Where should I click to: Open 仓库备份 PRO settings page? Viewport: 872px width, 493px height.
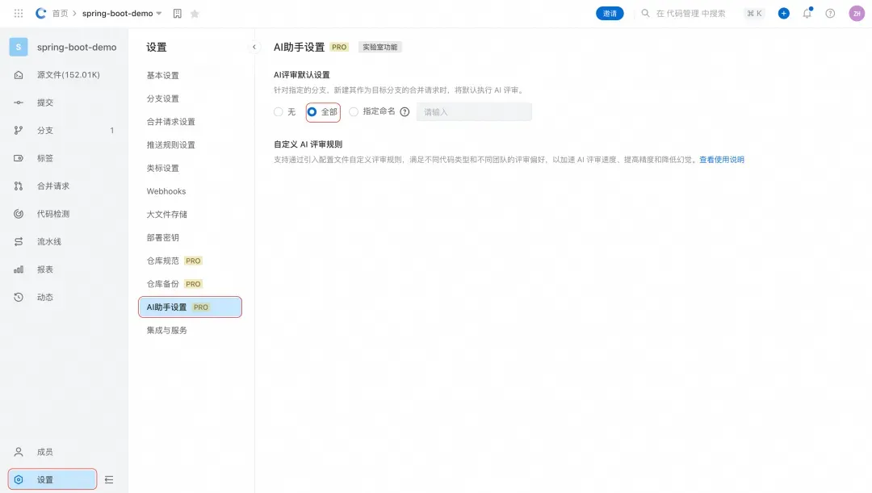coord(174,284)
